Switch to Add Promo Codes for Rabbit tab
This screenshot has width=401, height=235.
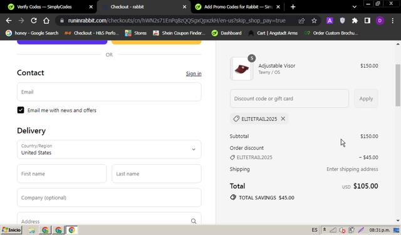point(238,7)
